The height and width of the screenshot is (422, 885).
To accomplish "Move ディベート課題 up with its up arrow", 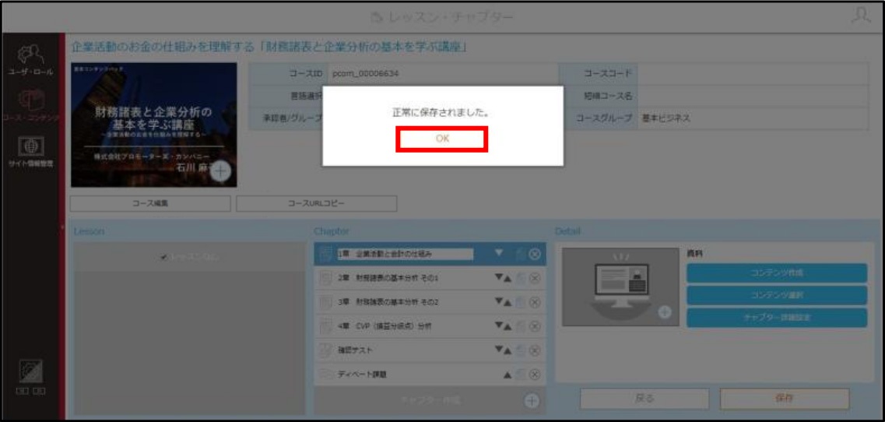I will 507,374.
